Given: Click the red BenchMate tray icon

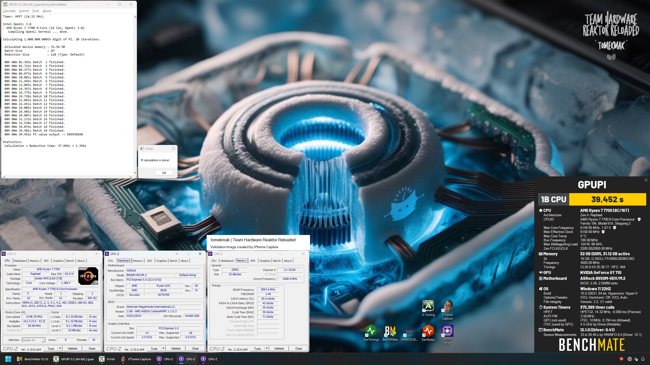Looking at the screenshot, I should pos(621,359).
